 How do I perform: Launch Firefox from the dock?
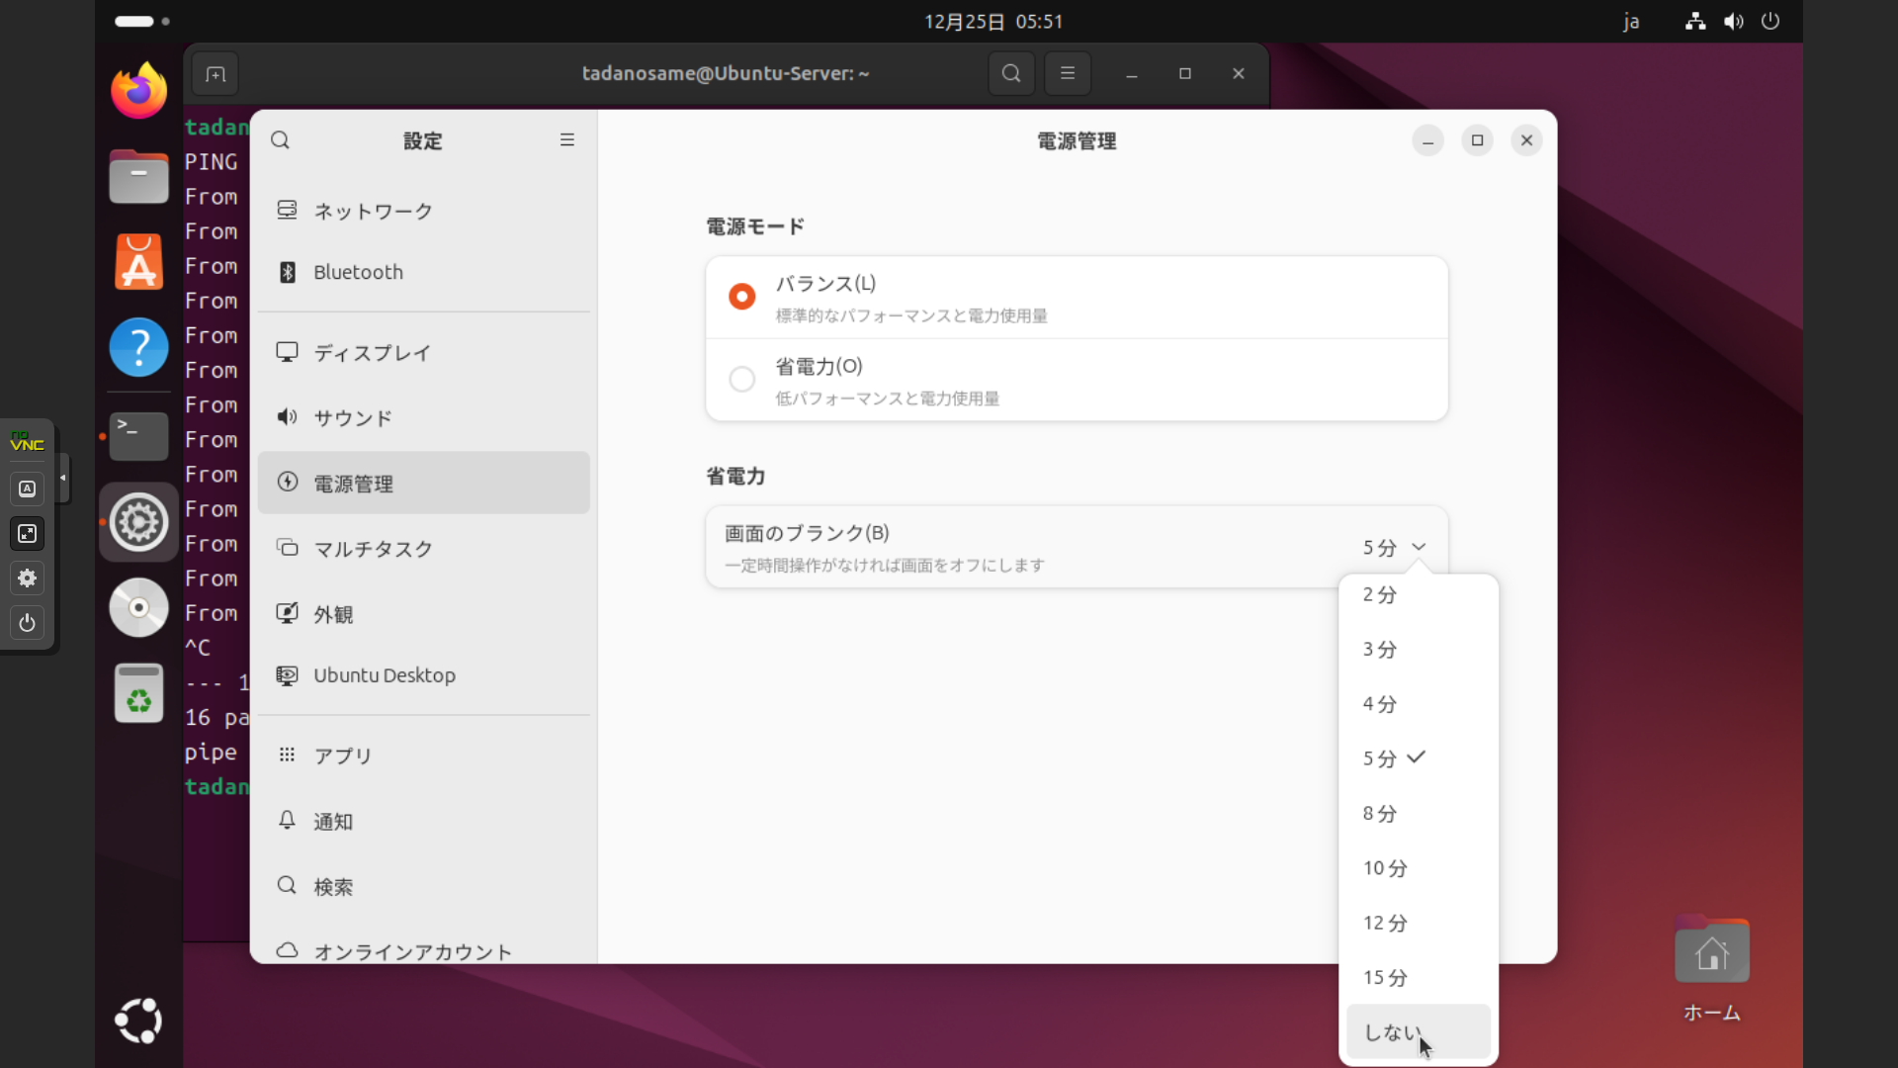coord(138,91)
